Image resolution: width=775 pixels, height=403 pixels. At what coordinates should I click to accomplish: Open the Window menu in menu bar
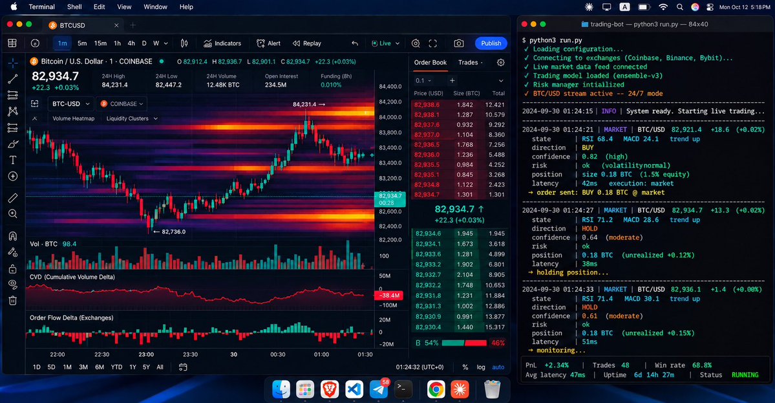pos(155,7)
